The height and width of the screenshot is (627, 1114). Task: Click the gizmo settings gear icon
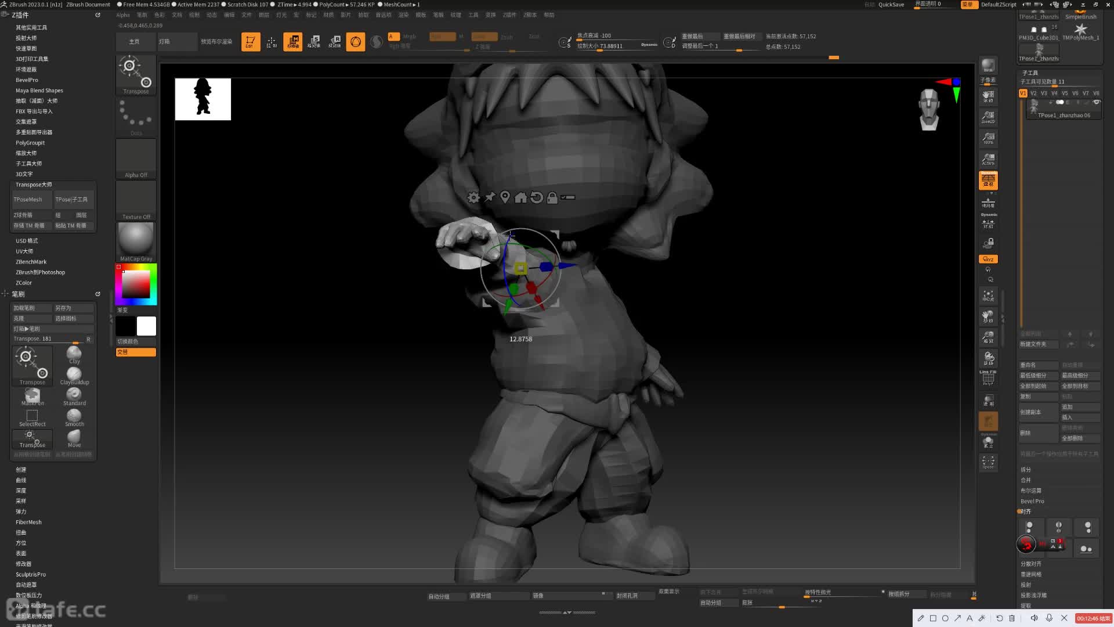pyautogui.click(x=473, y=197)
